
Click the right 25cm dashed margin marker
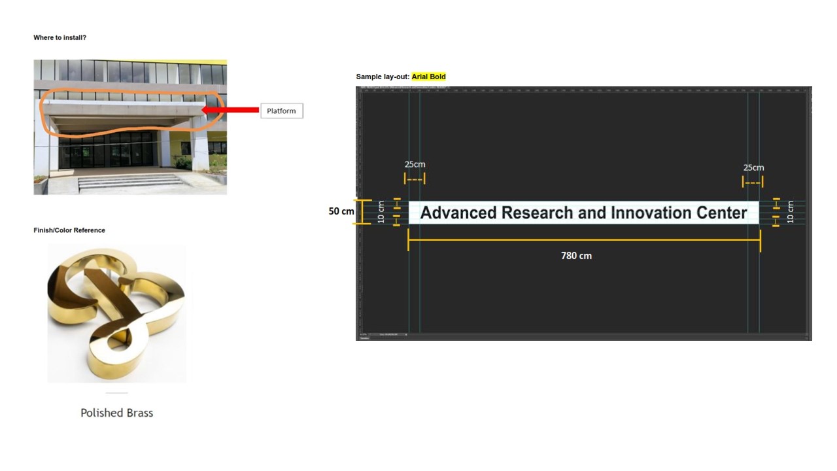point(753,183)
